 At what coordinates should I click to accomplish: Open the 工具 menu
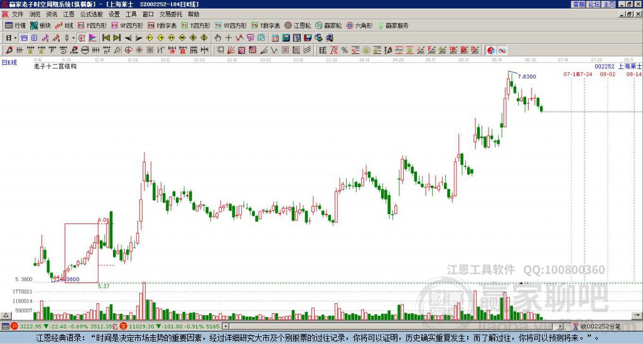pos(131,14)
